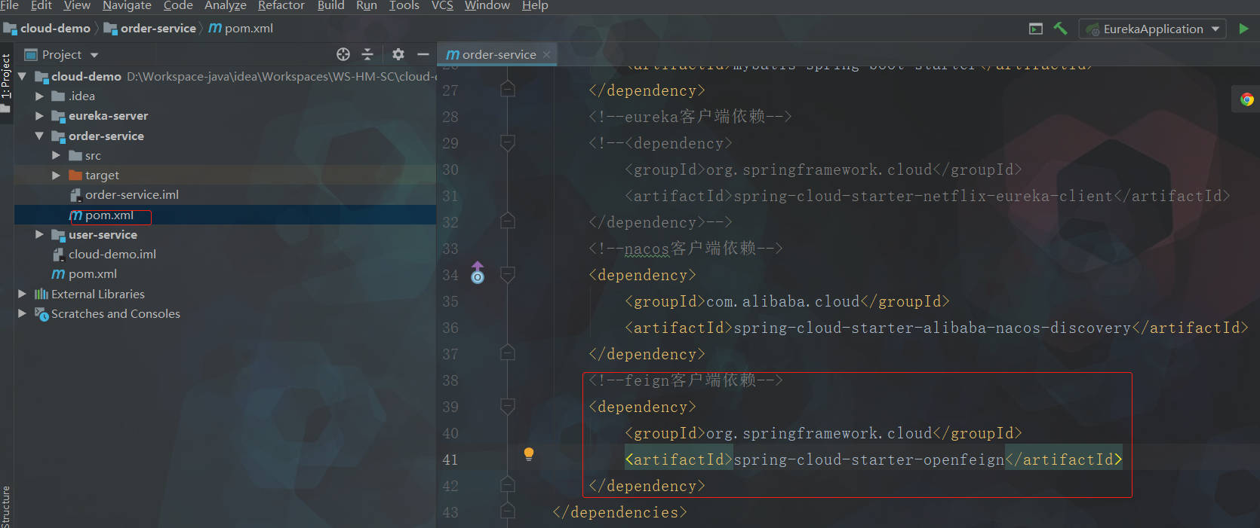
Task: Click the Maven icon of root pom.xml
Action: click(58, 274)
